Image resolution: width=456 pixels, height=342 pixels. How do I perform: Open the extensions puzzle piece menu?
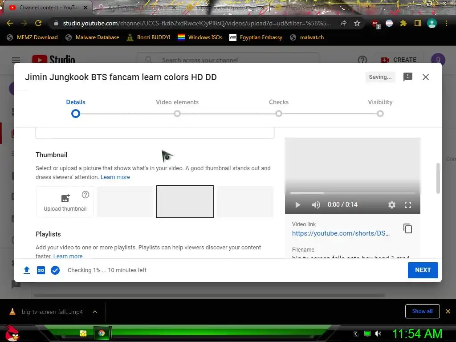coord(403,23)
